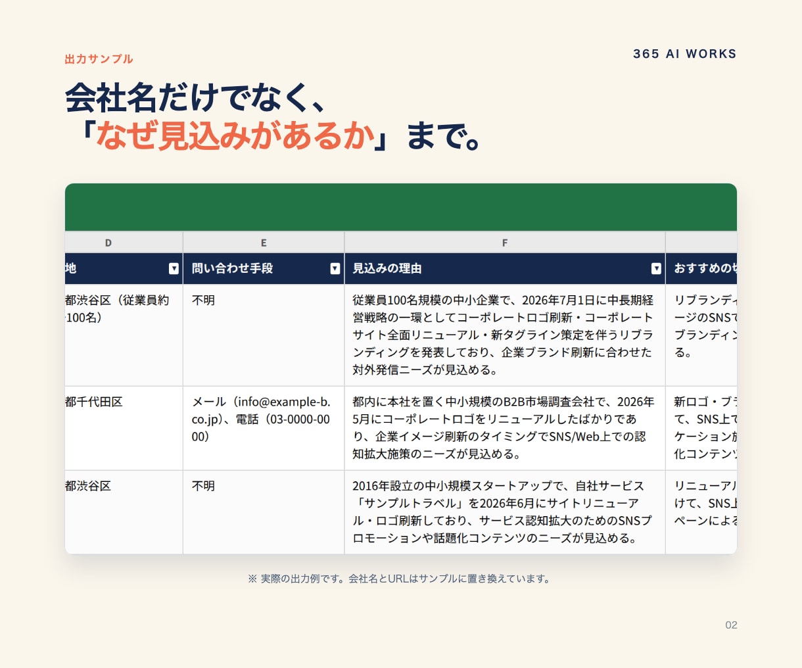
Task: Select the first-row 不明 contact cell
Action: click(264, 335)
